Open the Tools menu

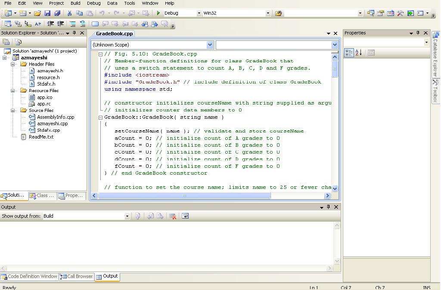pyautogui.click(x=129, y=3)
